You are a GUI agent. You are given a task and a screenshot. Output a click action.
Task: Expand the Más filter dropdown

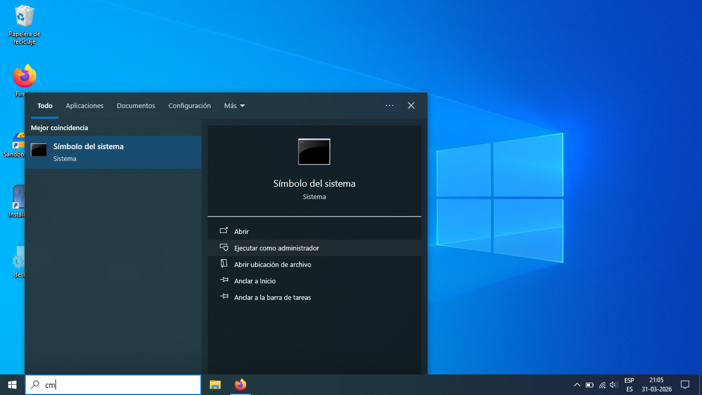coord(234,105)
